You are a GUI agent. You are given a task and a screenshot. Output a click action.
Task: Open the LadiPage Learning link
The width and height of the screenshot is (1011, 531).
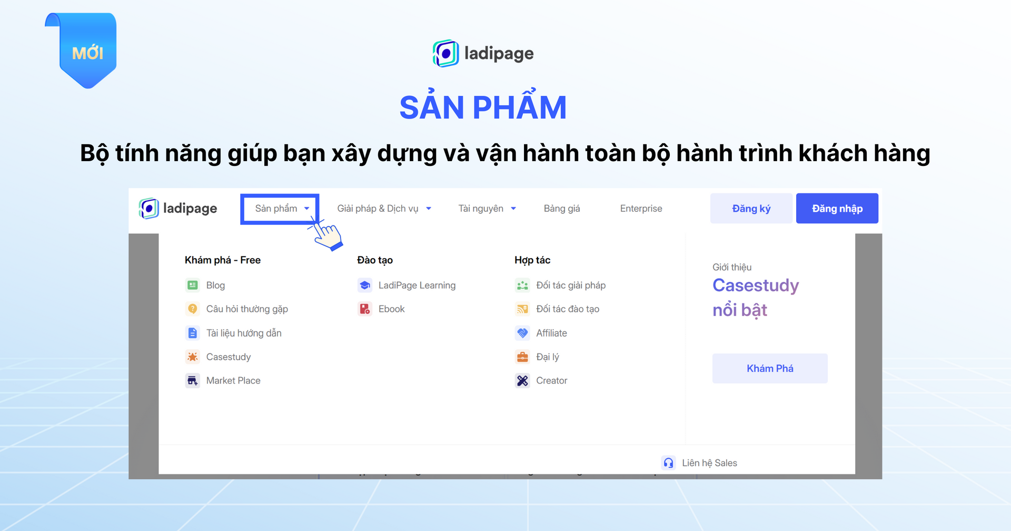[417, 285]
